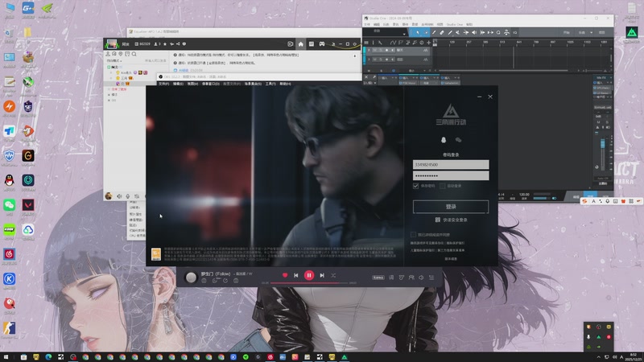
Task: Open 帮助 menu in OBS window
Action: click(x=285, y=84)
